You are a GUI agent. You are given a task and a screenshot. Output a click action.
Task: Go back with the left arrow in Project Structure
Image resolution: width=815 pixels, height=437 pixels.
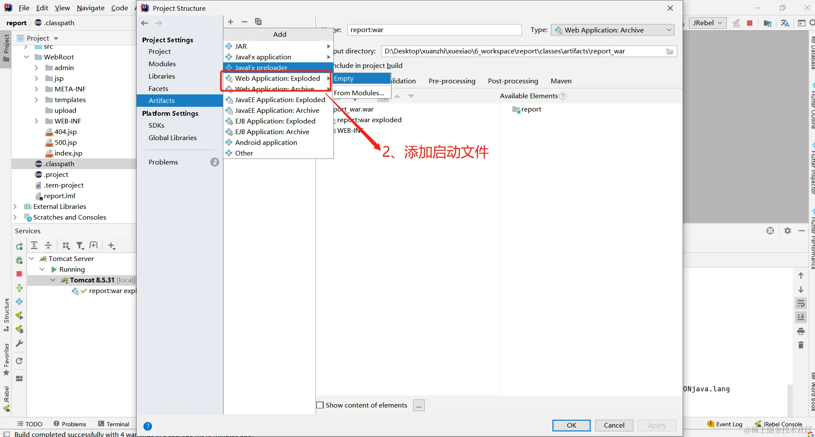coord(145,23)
